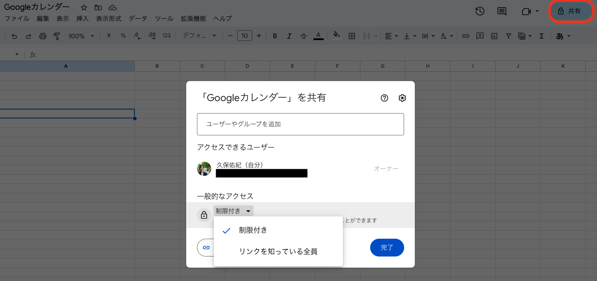Open text color picker A icon
Screen dimensions: 597x281
point(318,36)
